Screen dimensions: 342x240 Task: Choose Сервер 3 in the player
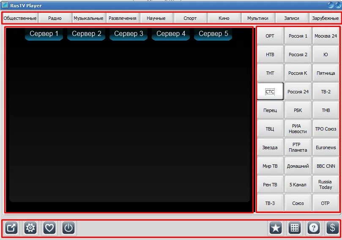pos(129,34)
